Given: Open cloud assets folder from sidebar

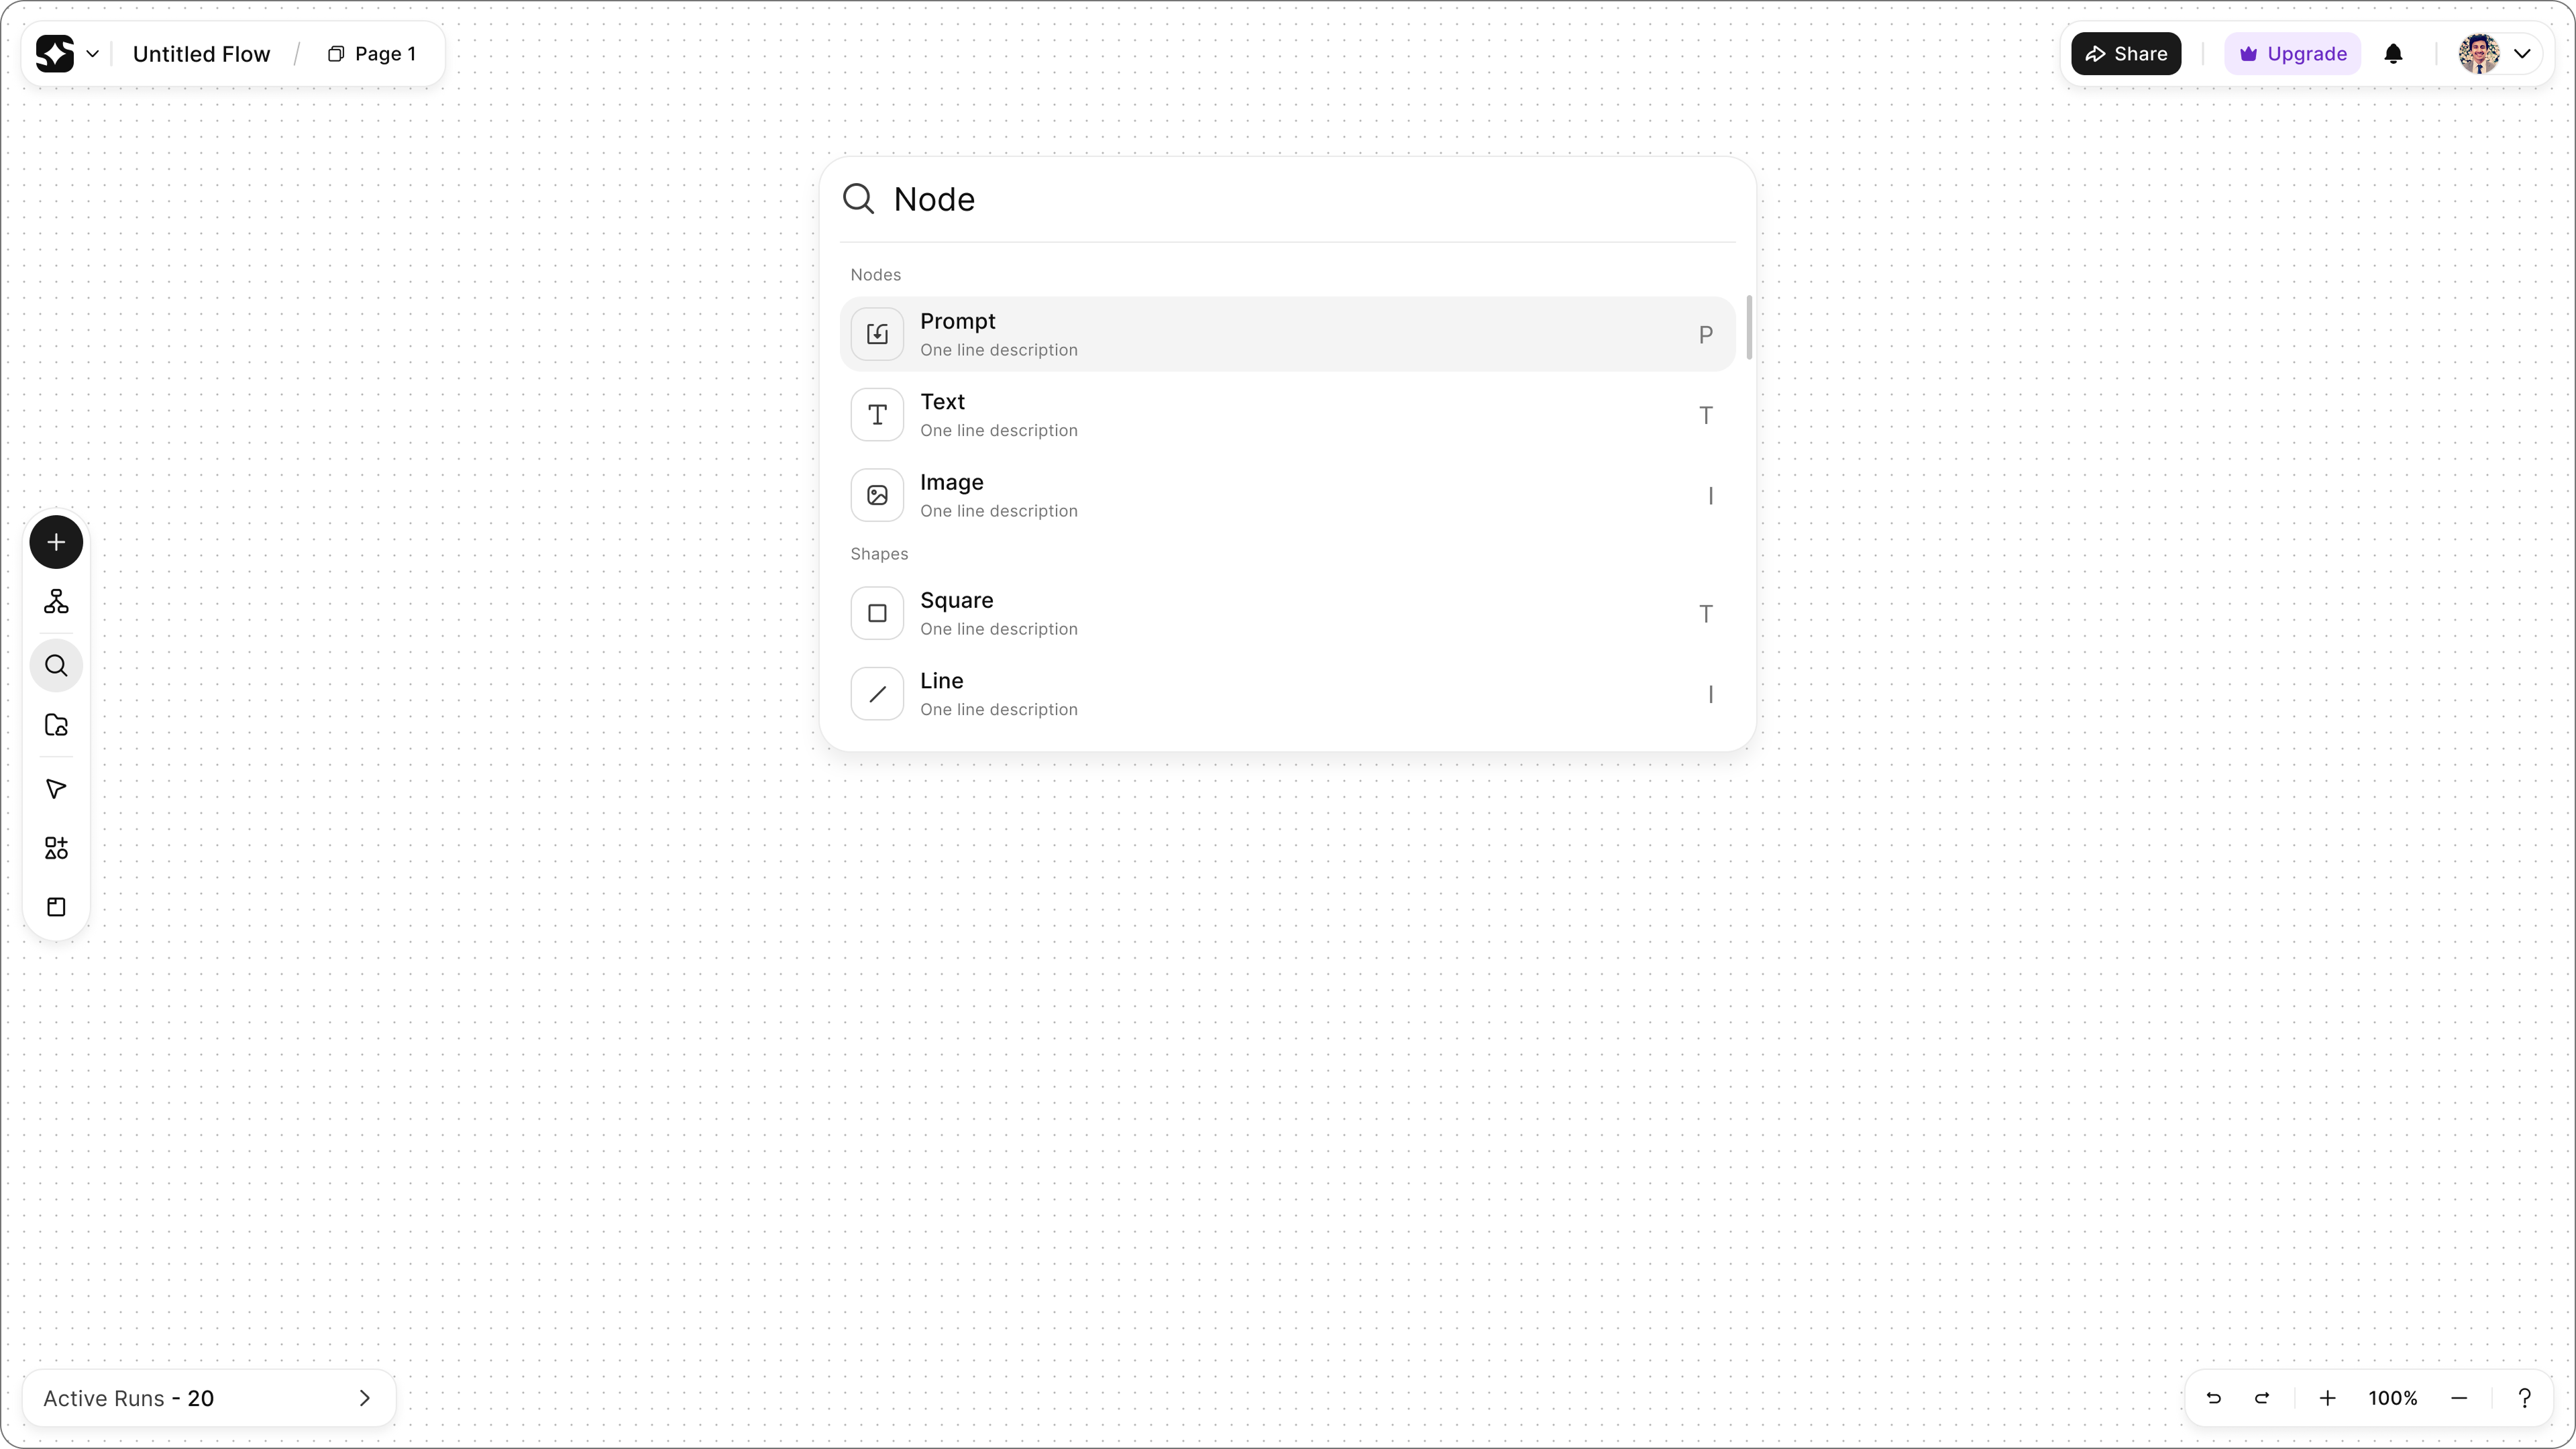Looking at the screenshot, I should [56, 725].
